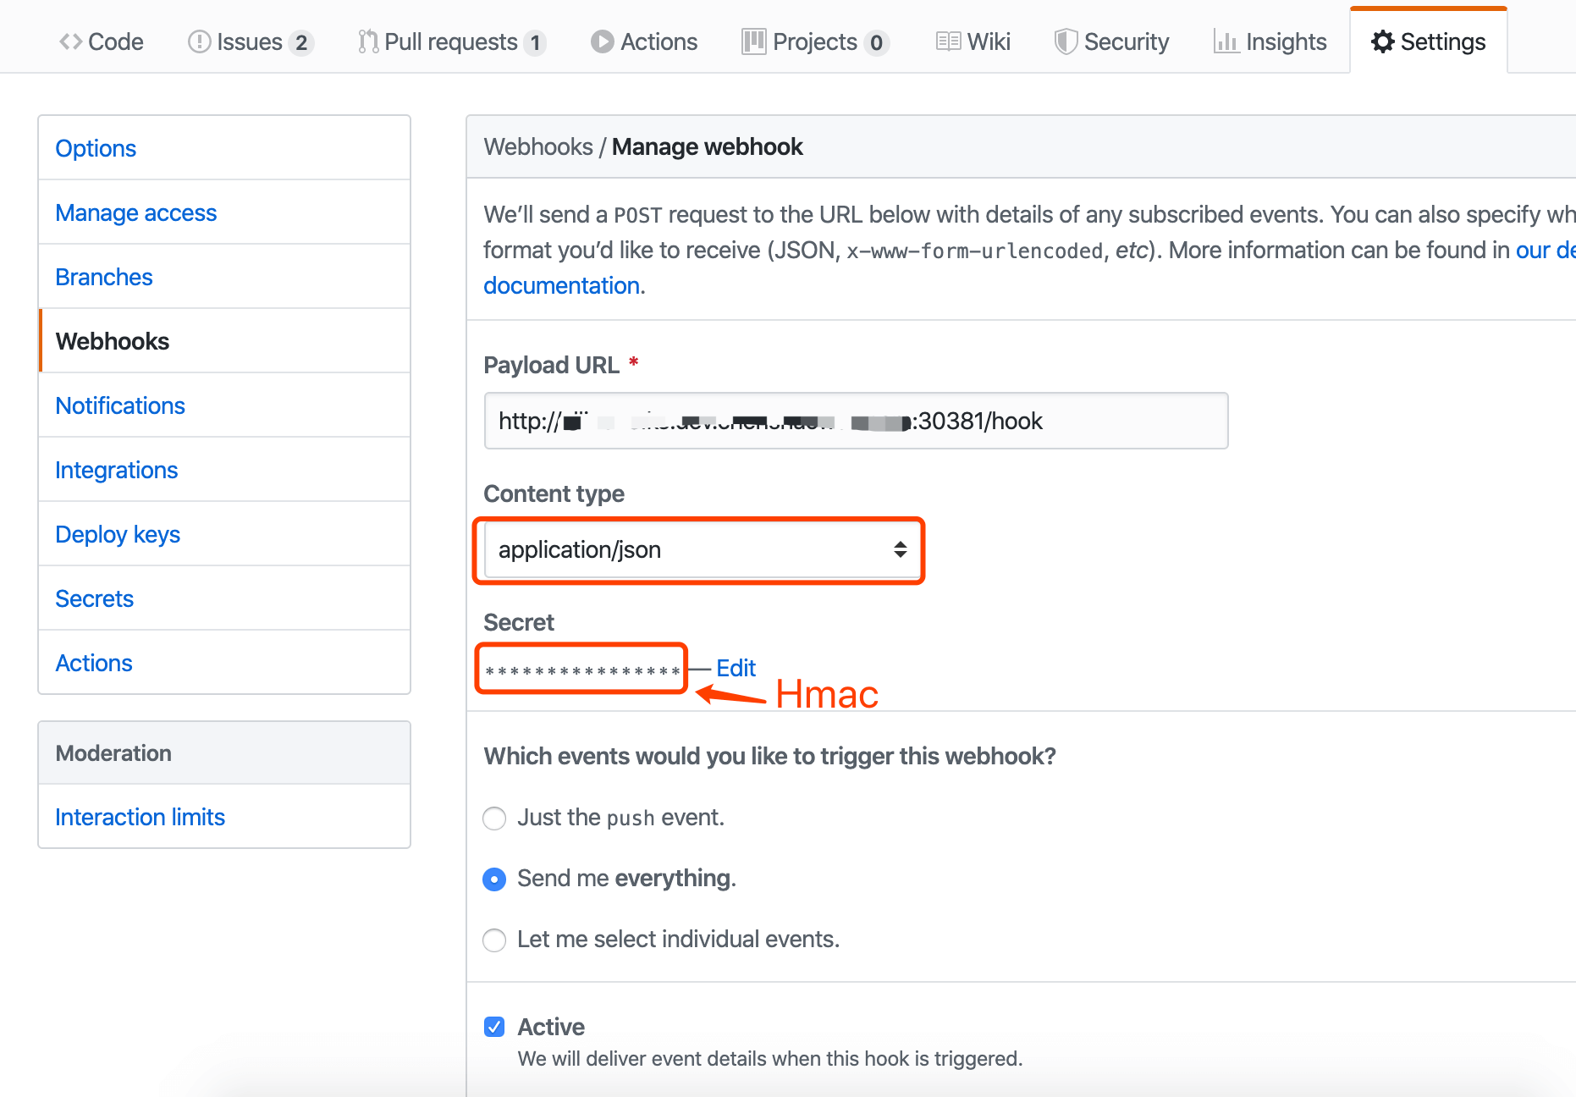Click the Projects board icon
1576x1097 pixels.
[x=753, y=41]
